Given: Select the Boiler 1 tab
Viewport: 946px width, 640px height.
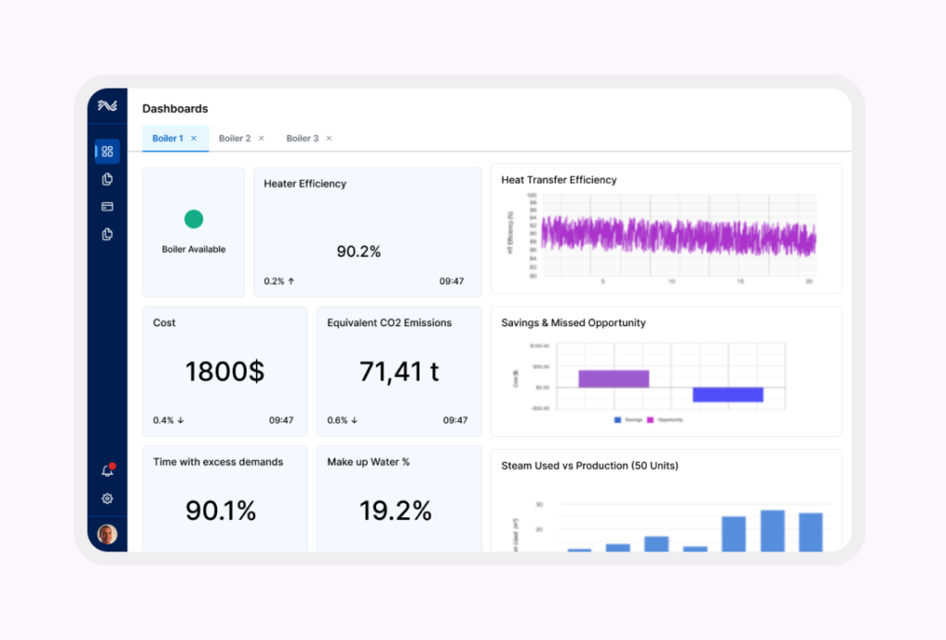Looking at the screenshot, I should click(x=167, y=139).
